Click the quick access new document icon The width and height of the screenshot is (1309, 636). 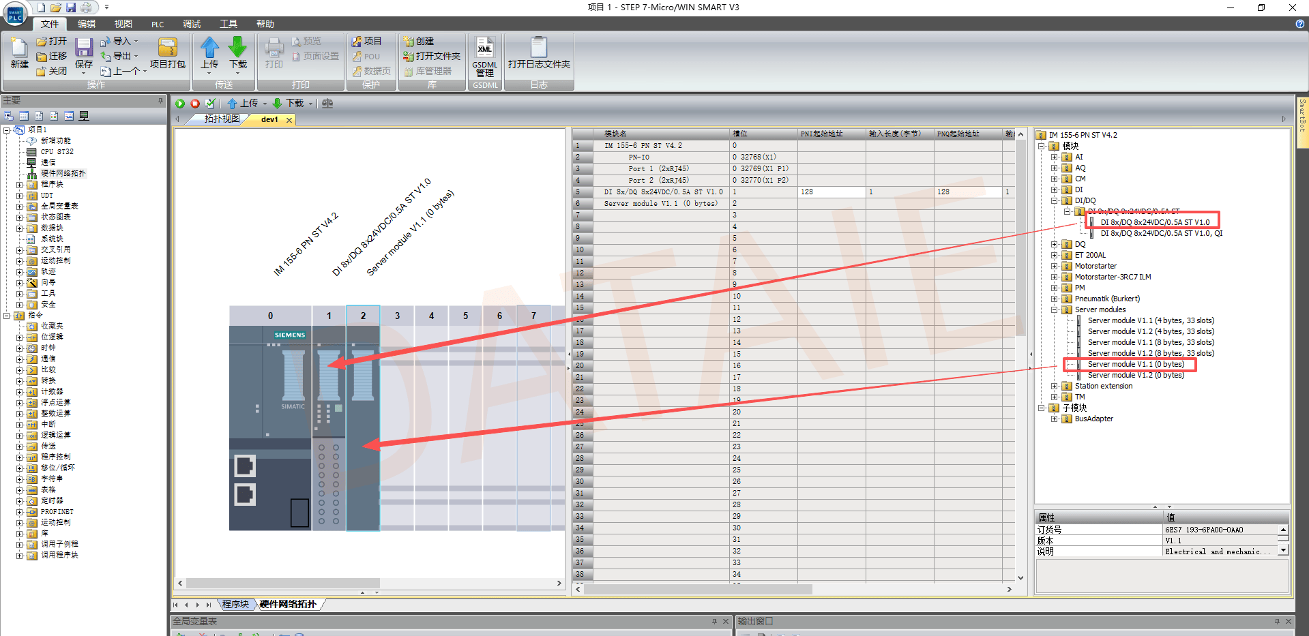(41, 7)
